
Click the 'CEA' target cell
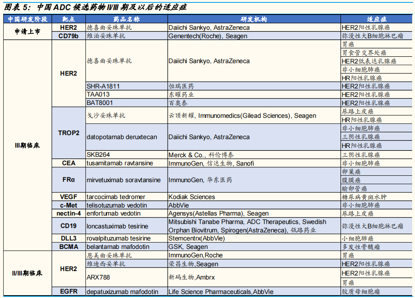click(x=68, y=163)
